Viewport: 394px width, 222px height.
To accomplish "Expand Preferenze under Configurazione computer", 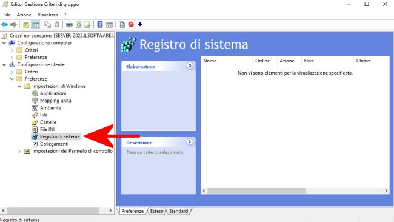I will (12, 58).
